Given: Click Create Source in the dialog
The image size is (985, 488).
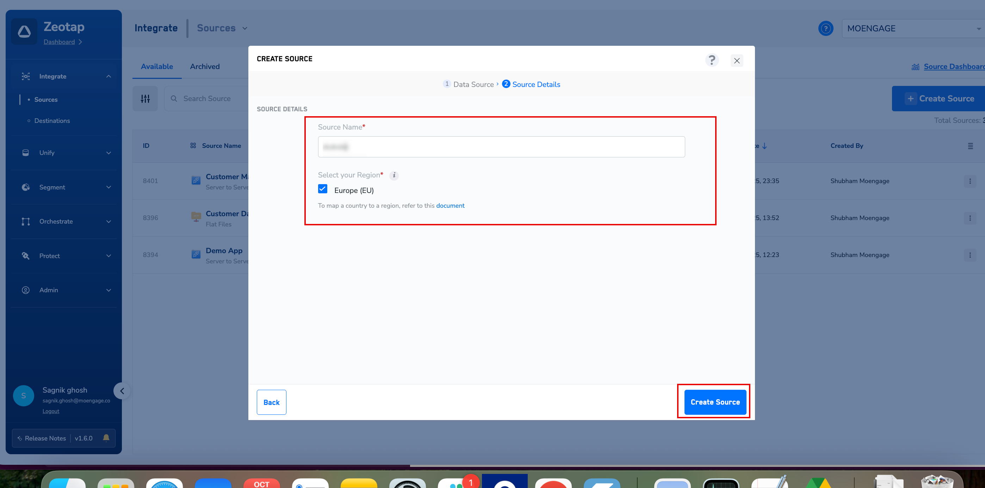Looking at the screenshot, I should coord(715,402).
